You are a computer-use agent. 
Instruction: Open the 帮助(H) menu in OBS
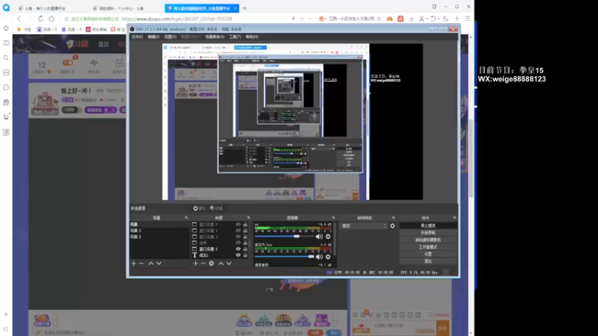pos(252,37)
